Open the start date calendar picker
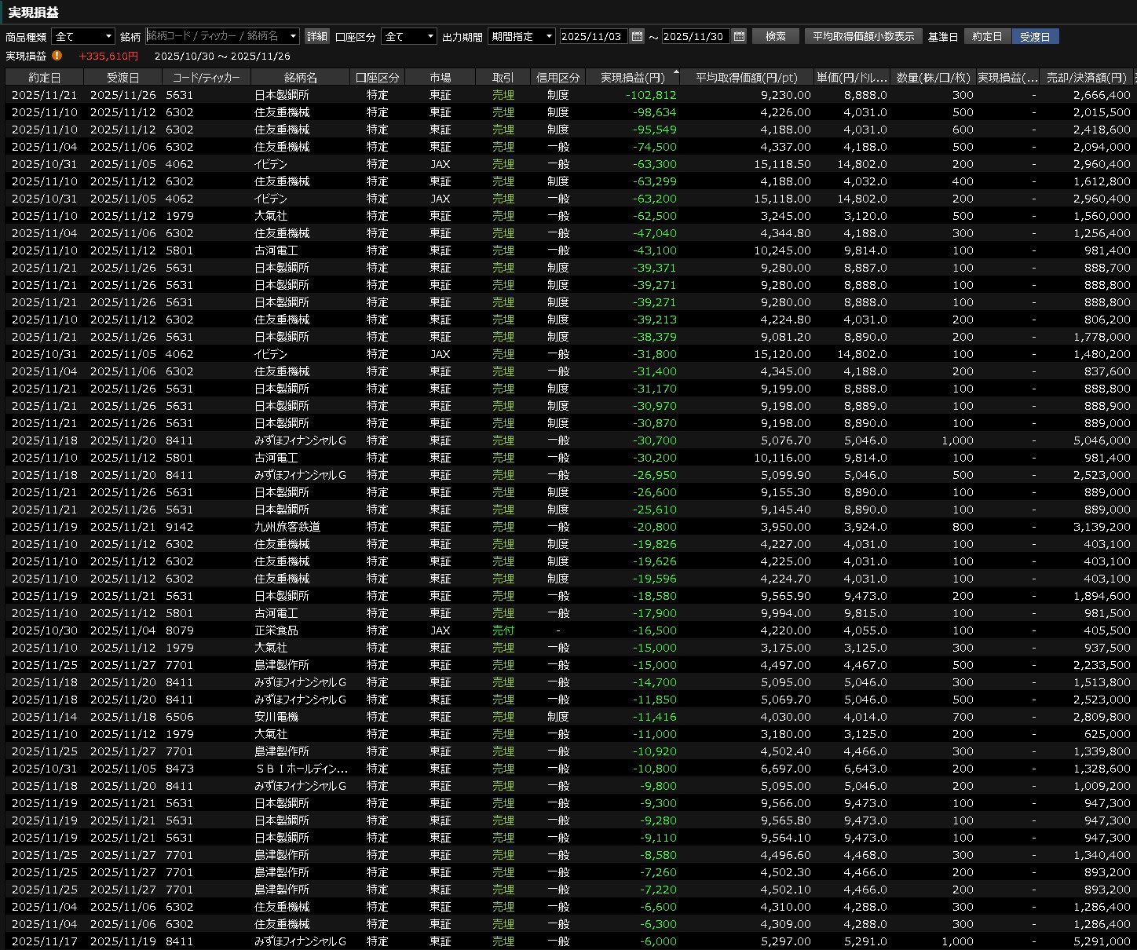 [637, 36]
